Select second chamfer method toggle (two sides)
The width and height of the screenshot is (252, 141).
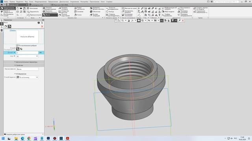coord(21,49)
